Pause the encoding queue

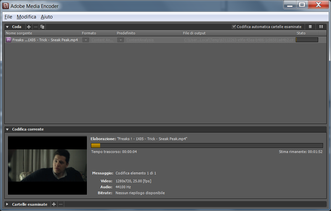click(x=321, y=27)
